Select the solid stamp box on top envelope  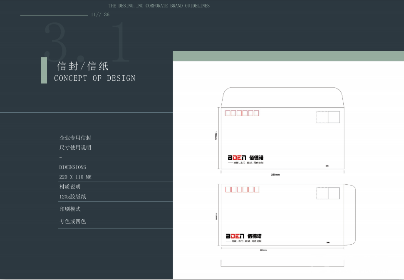[334, 117]
